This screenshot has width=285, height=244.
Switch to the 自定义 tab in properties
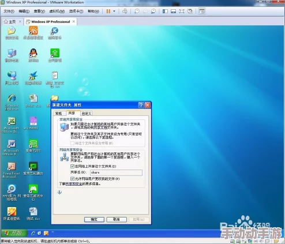87,114
